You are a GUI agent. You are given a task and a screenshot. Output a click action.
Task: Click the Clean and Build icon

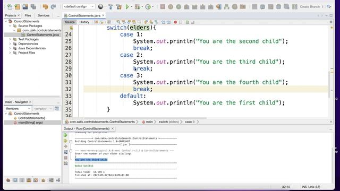(119, 7)
